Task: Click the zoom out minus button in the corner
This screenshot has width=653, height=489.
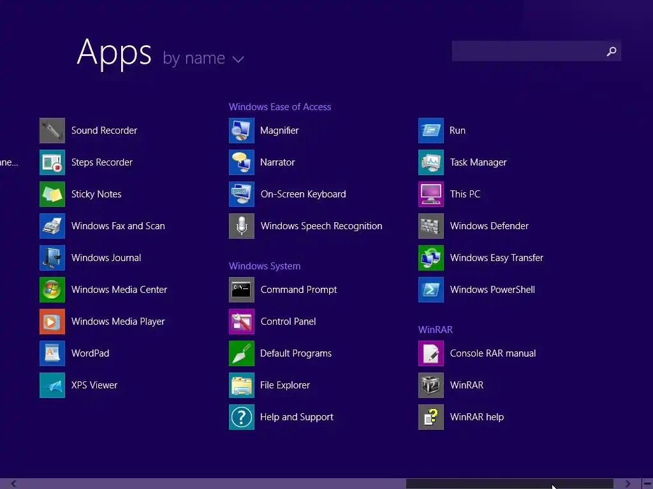Action: tap(647, 484)
